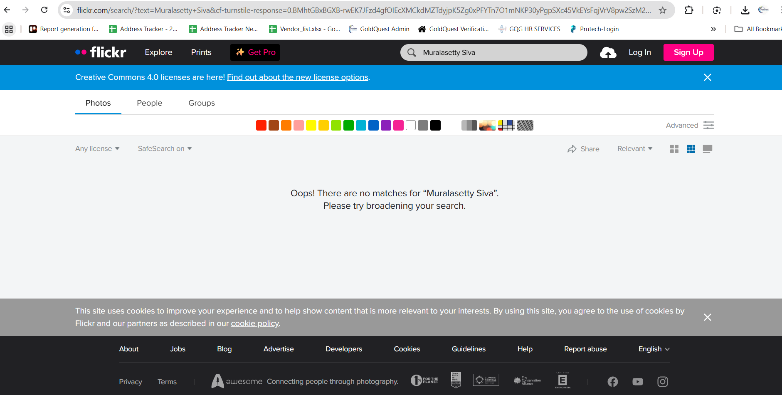Switch to justified layout view

tap(691, 149)
